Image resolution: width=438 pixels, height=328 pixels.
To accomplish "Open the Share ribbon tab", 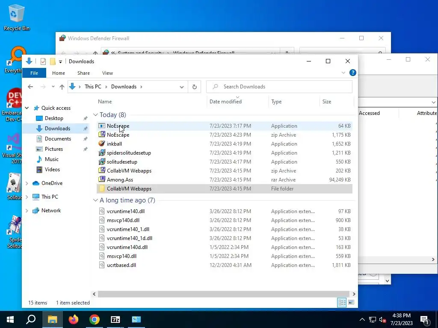I will tap(83, 73).
